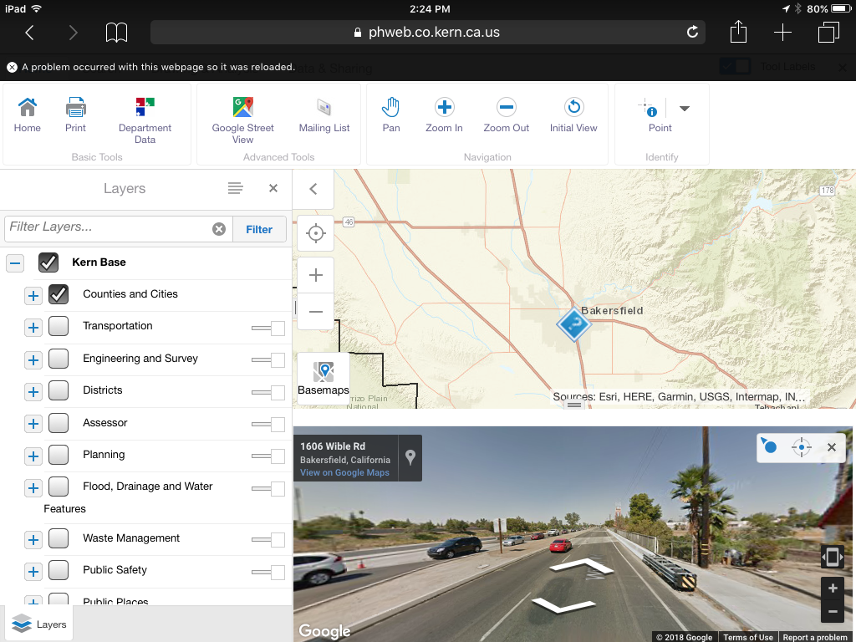The height and width of the screenshot is (642, 856).
Task: Clear the Filter Layers text field
Action: coord(219,229)
